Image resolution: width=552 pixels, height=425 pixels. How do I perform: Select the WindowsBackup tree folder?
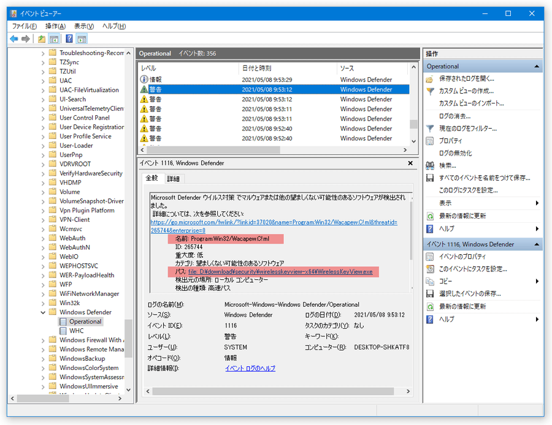(82, 359)
